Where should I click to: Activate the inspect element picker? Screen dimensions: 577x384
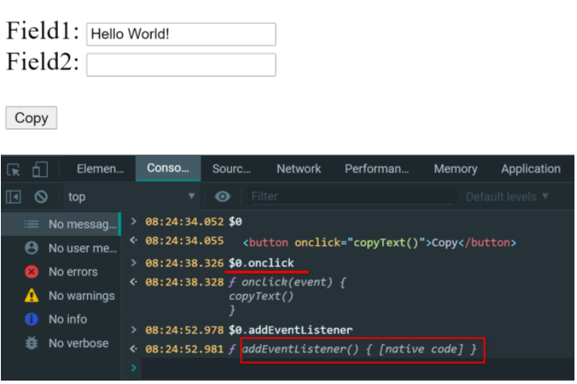point(14,169)
